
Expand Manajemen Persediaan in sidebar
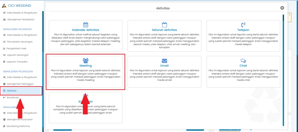pyautogui.click(x=21, y=19)
